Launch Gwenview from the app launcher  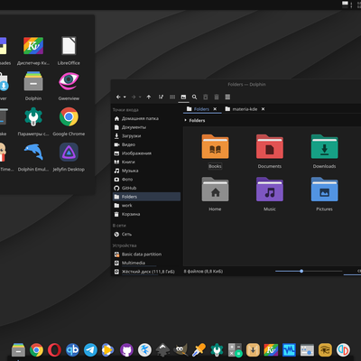(x=69, y=86)
